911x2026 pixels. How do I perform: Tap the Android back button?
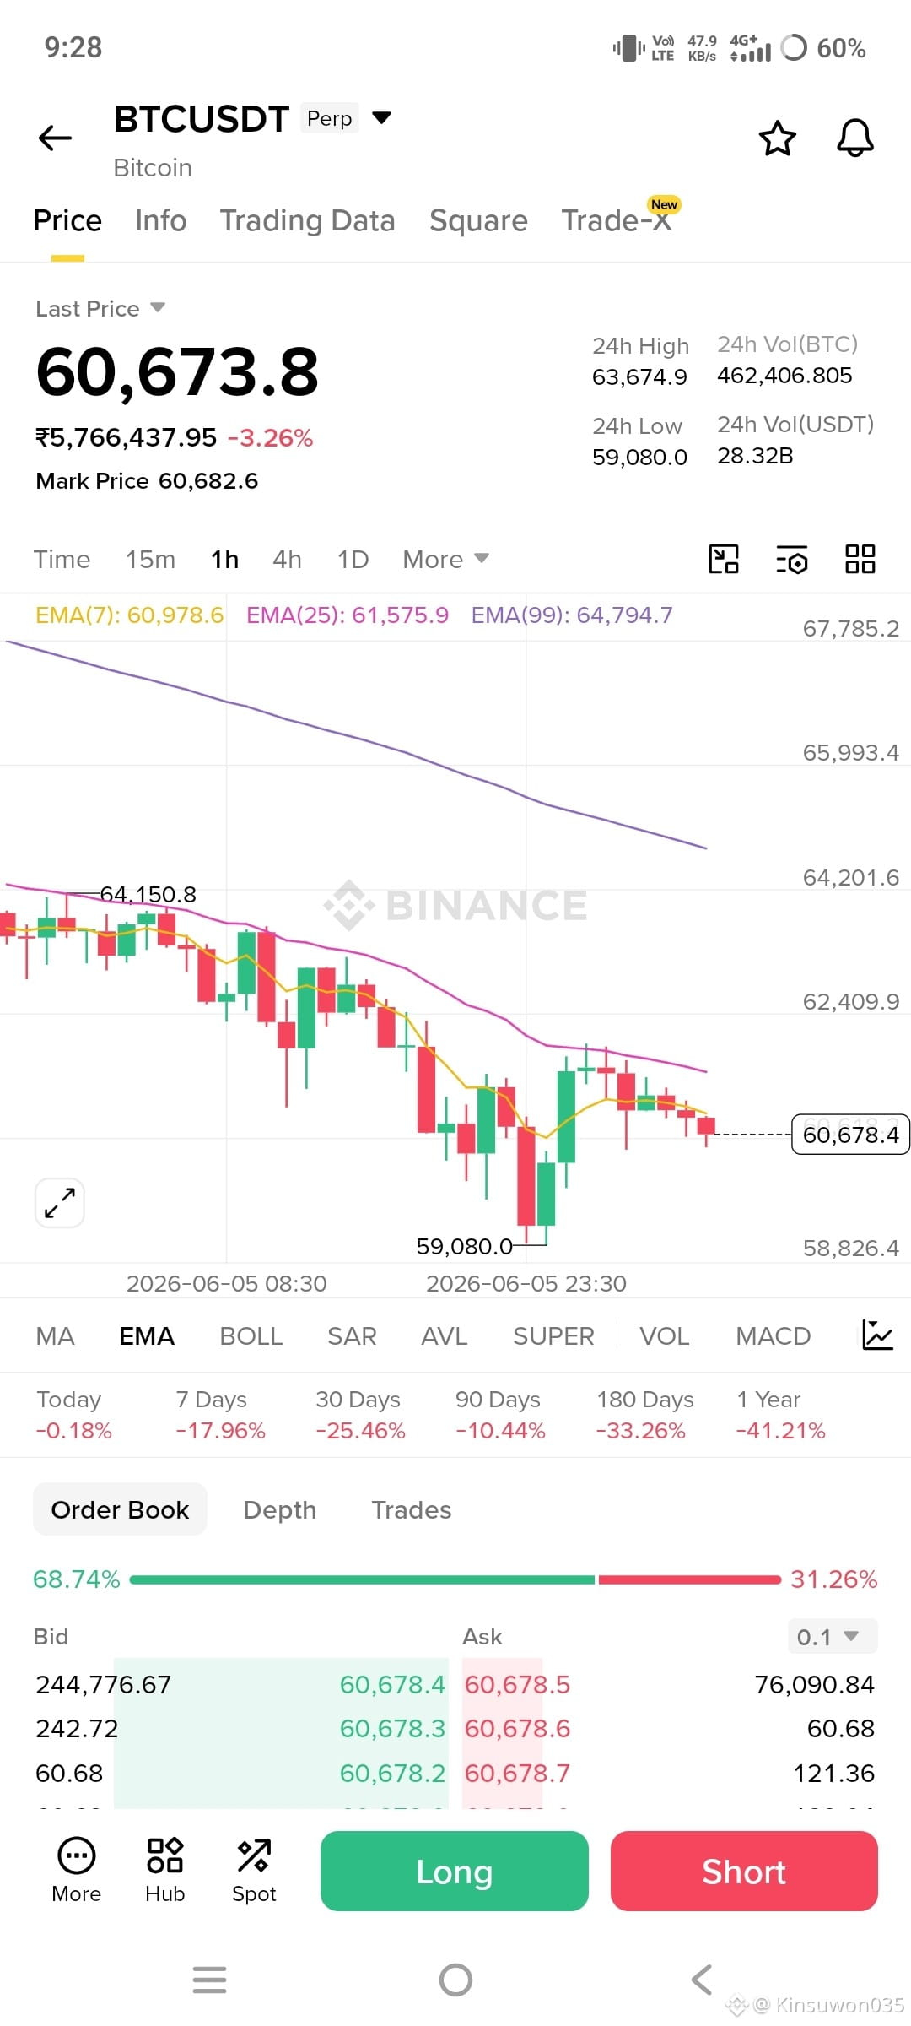(702, 1980)
